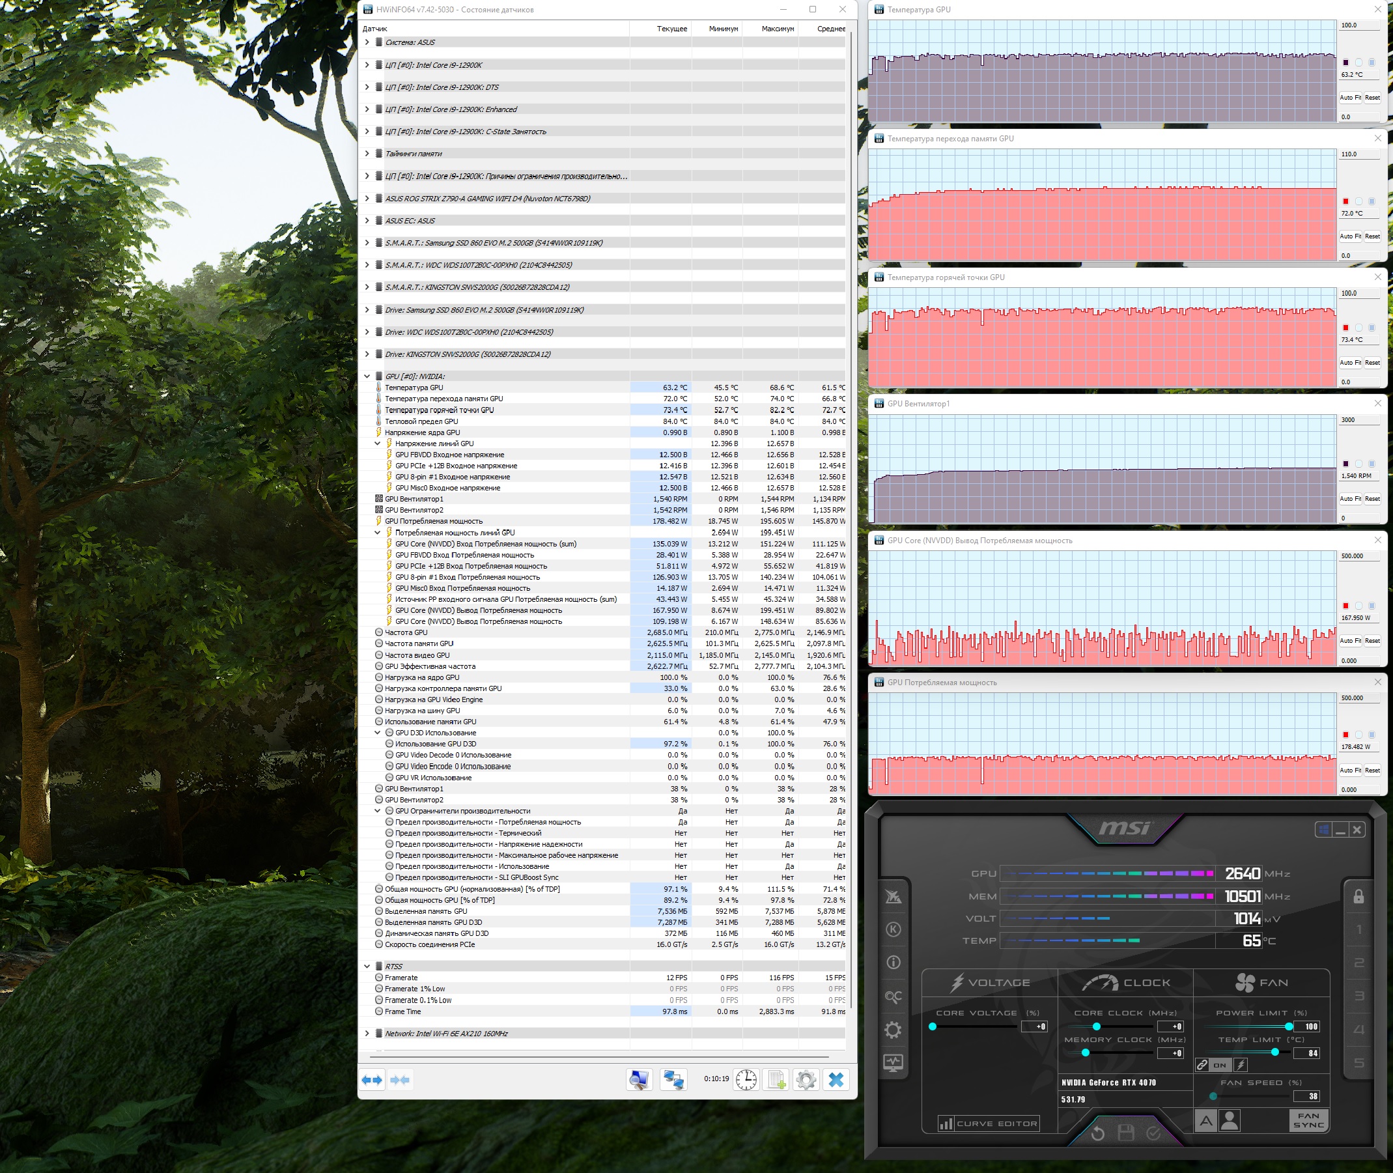Toggle automatic fan speed A button
Image resolution: width=1393 pixels, height=1173 pixels.
1205,1121
